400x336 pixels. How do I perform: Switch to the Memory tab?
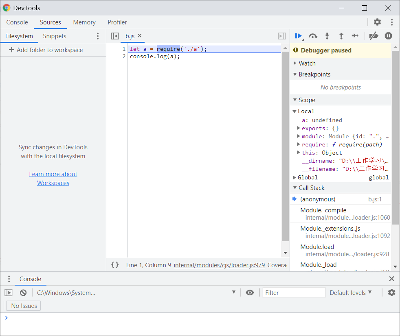click(84, 22)
